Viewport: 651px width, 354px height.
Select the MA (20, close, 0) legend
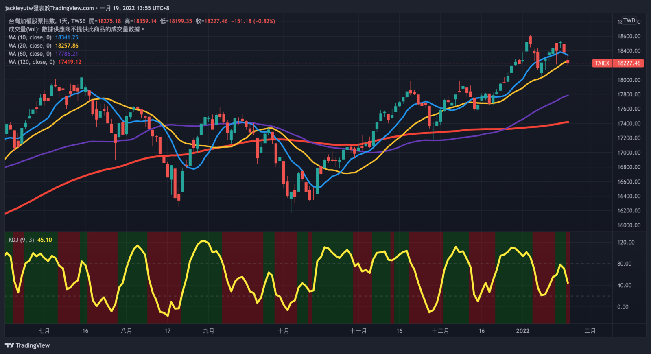click(30, 46)
